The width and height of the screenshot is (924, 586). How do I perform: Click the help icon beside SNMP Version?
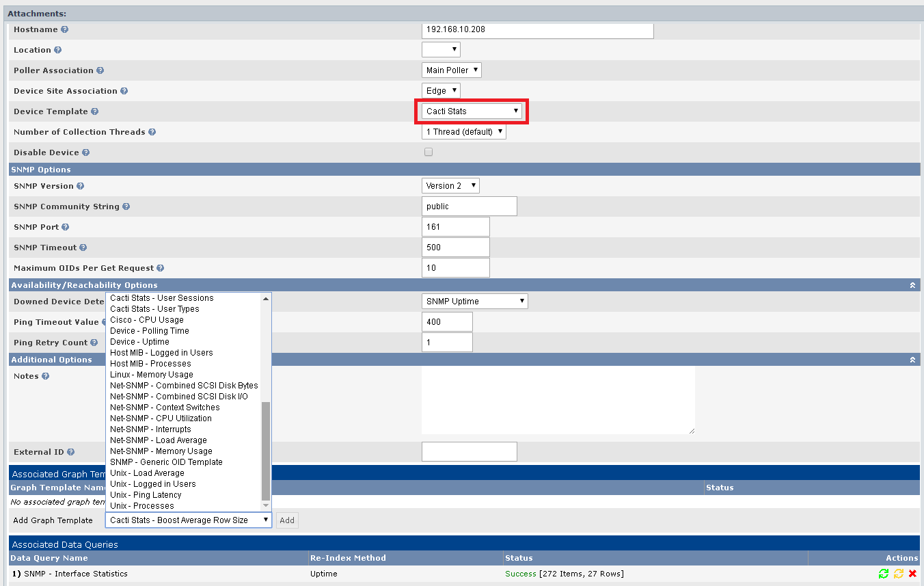click(80, 186)
